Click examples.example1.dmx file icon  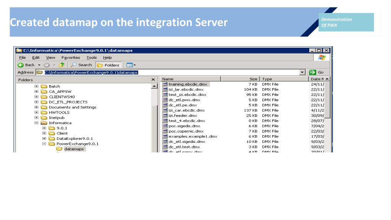click(x=165, y=136)
